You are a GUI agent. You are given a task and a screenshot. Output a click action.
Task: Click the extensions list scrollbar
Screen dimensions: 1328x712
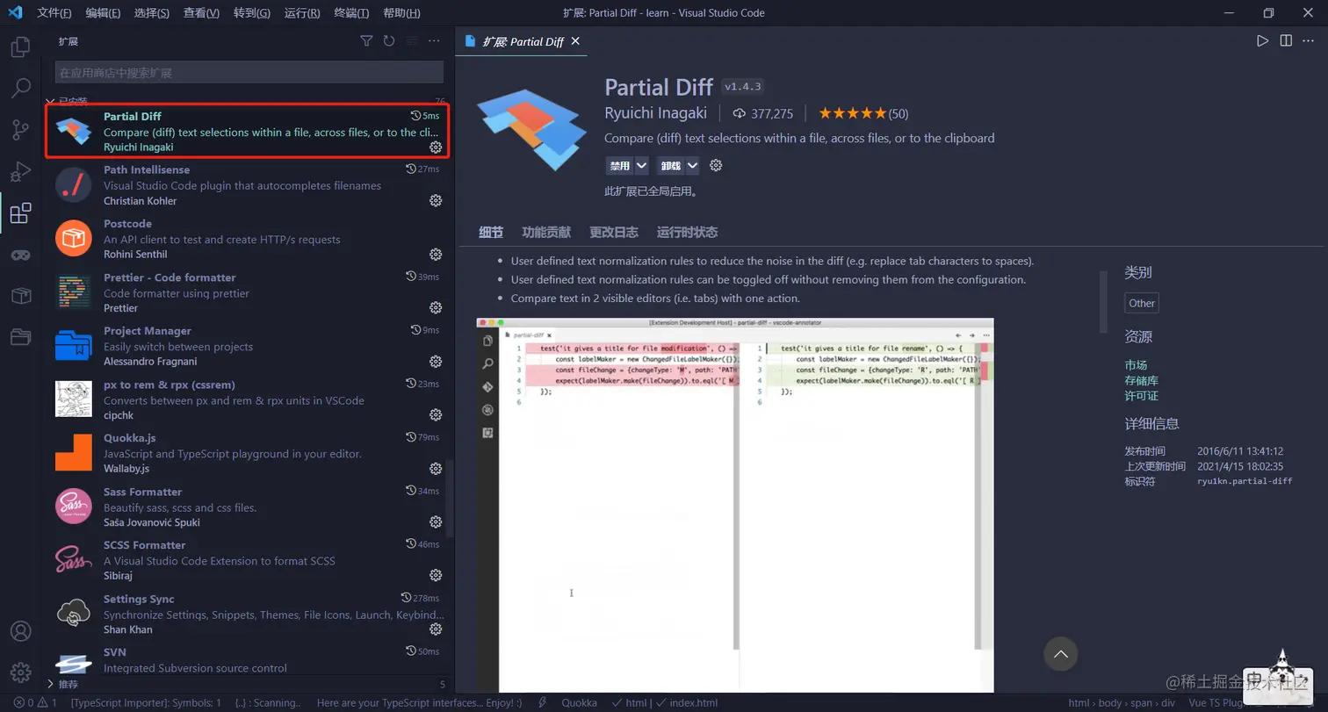click(x=451, y=500)
